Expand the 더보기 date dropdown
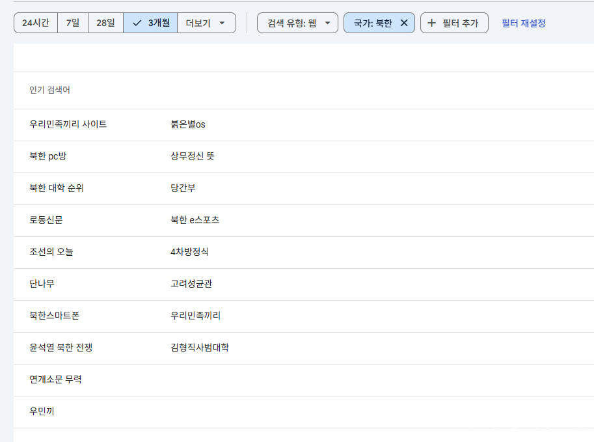Image resolution: width=594 pixels, height=442 pixels. 206,23
